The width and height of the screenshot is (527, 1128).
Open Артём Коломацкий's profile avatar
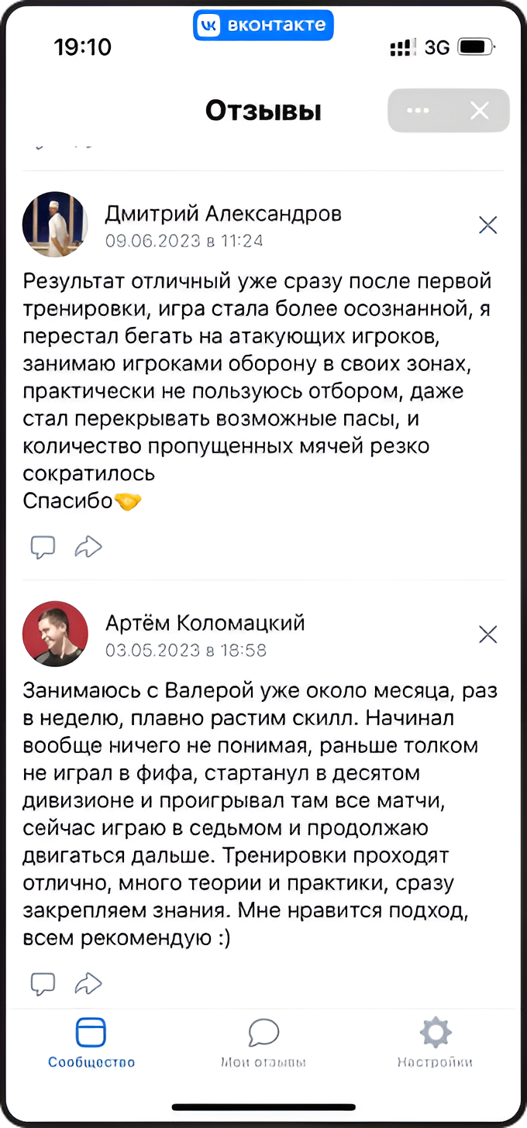[x=55, y=634]
